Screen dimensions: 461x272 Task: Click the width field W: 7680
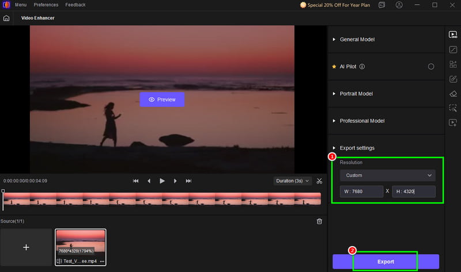362,191
